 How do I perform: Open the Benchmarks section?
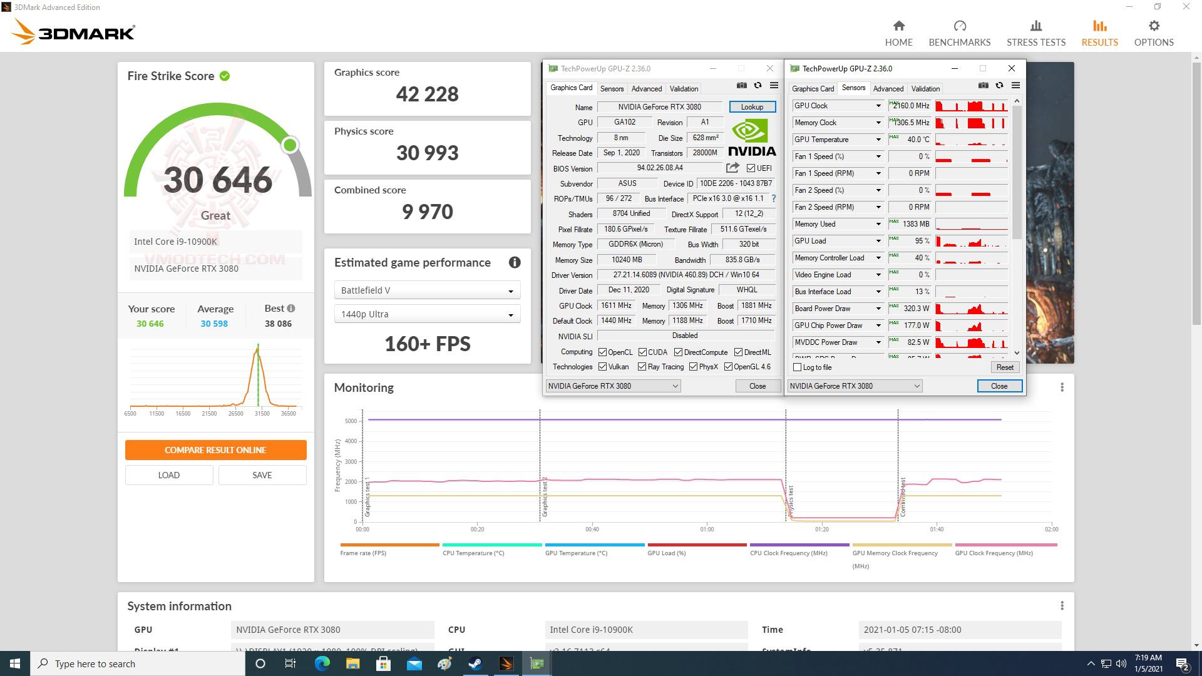(959, 31)
